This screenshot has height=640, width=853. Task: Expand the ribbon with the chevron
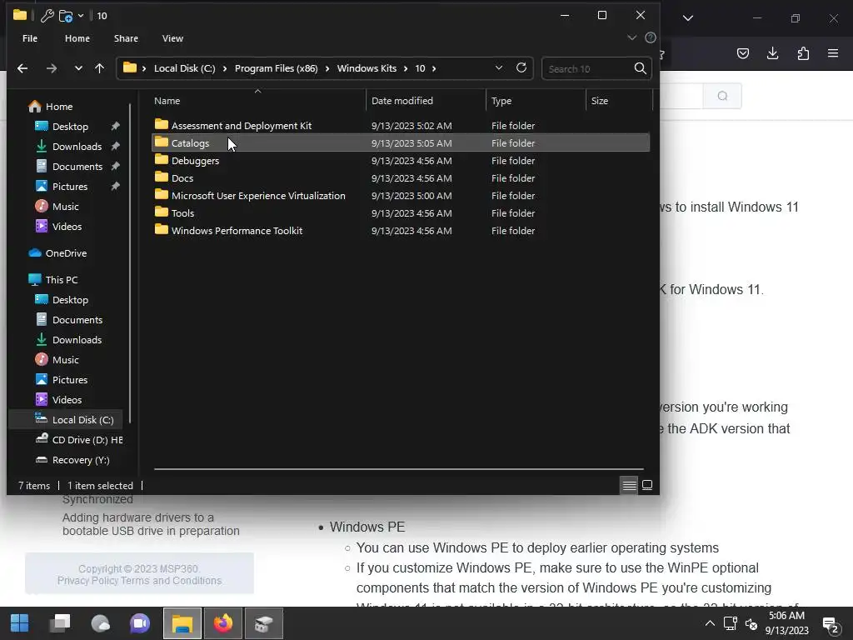pos(631,37)
